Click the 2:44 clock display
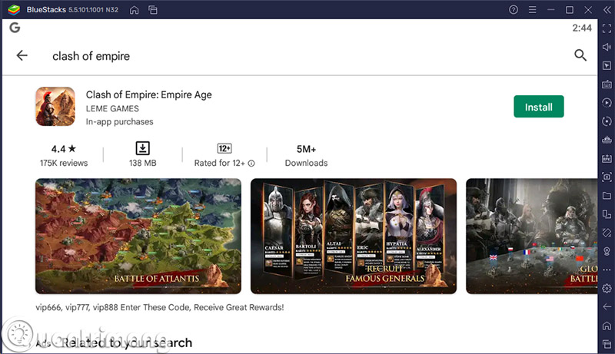The height and width of the screenshot is (354, 615). (x=582, y=28)
